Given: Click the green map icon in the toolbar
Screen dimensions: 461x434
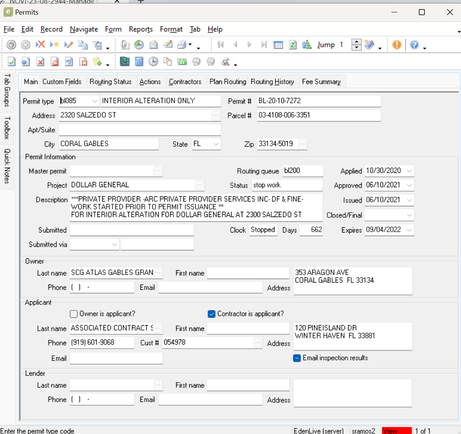Looking at the screenshot, I should [x=124, y=62].
